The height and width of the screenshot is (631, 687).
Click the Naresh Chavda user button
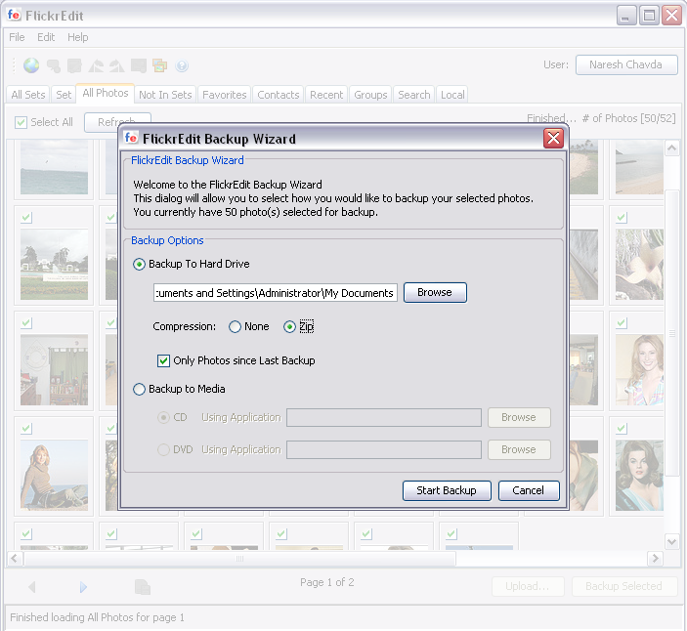click(626, 64)
